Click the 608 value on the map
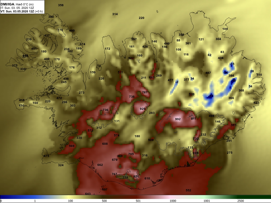This screenshot has height=203, width=271. point(105,144)
